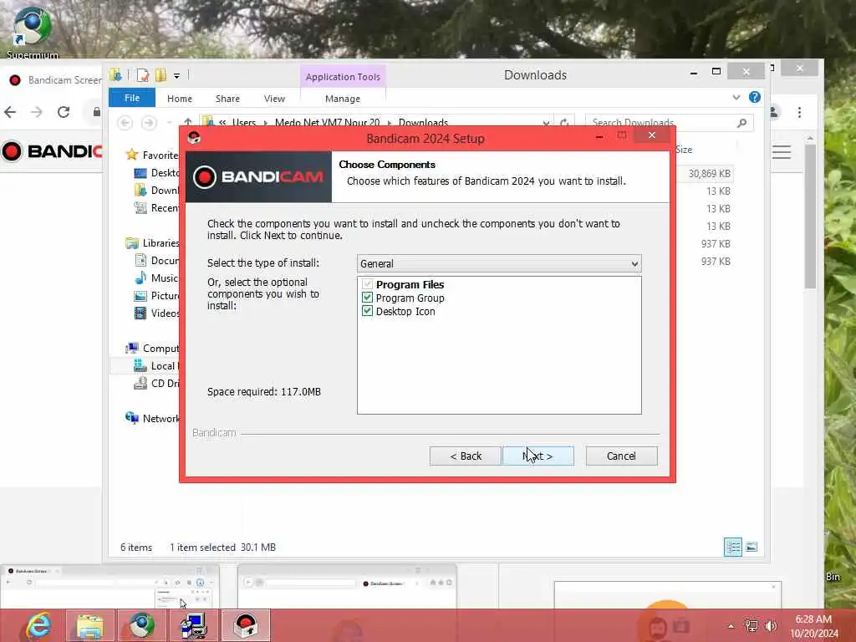Click the 30,869 KB size cell

pos(709,173)
